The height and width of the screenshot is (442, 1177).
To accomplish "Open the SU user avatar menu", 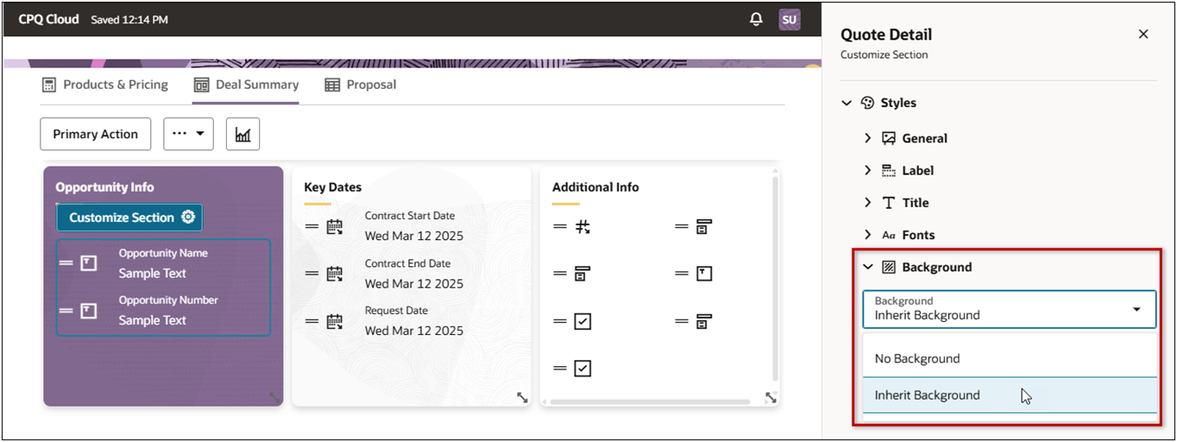I will tap(790, 20).
